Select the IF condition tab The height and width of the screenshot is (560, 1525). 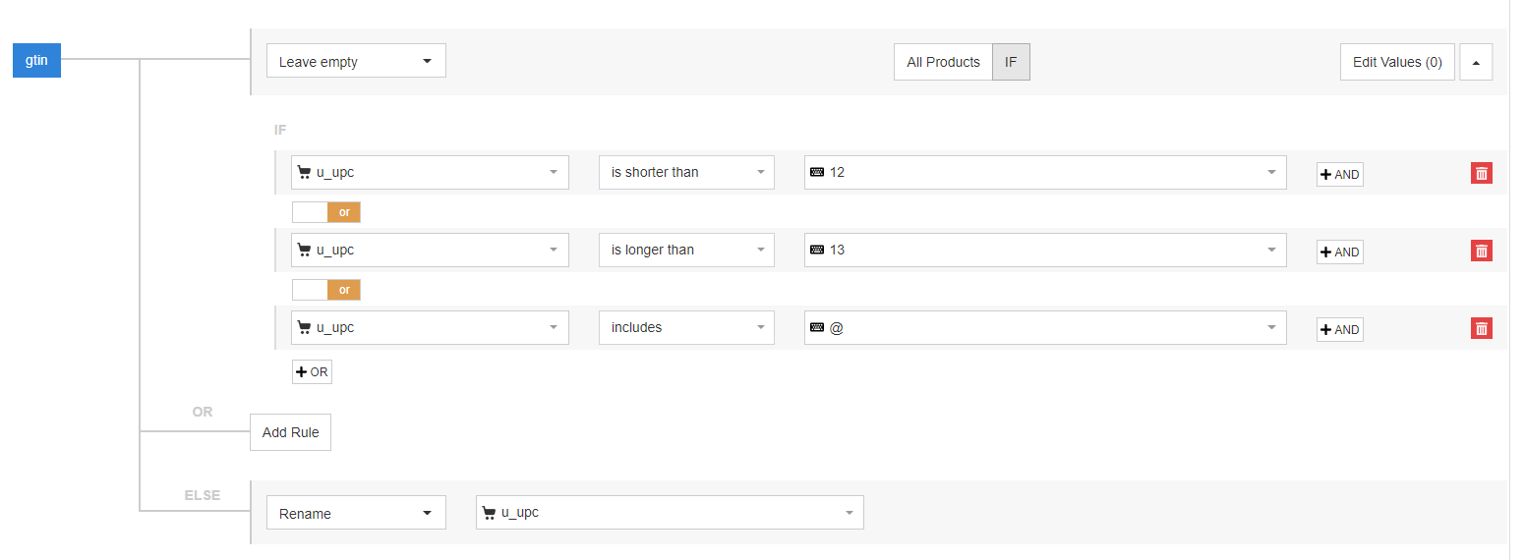tap(1011, 62)
